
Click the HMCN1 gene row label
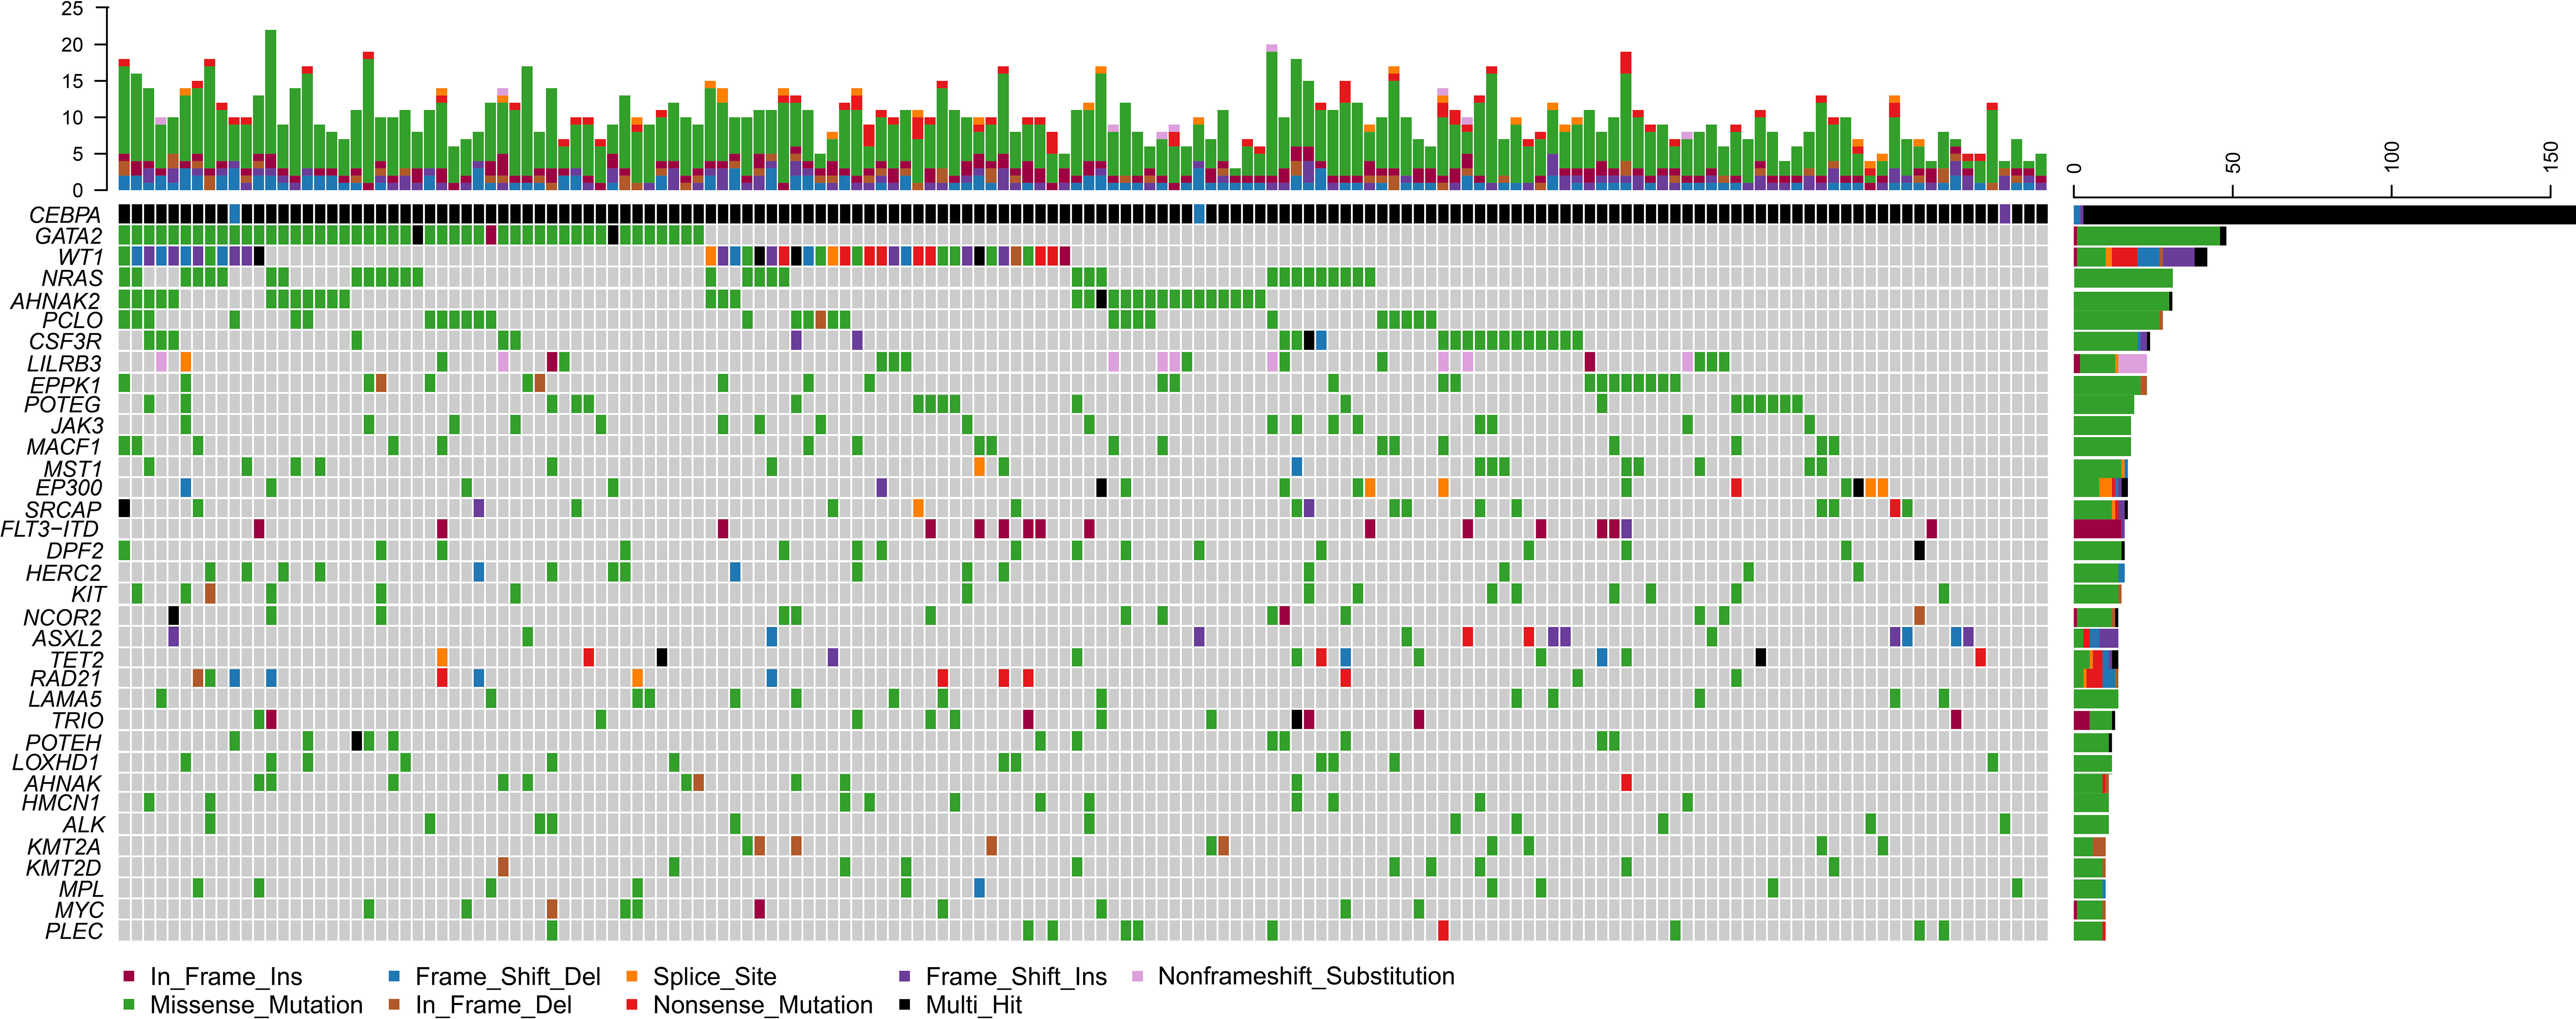62,803
